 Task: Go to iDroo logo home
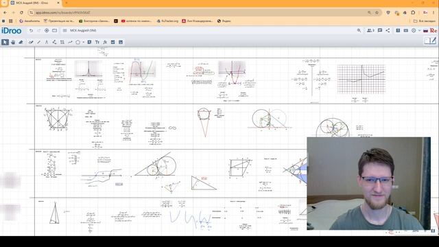12,30
